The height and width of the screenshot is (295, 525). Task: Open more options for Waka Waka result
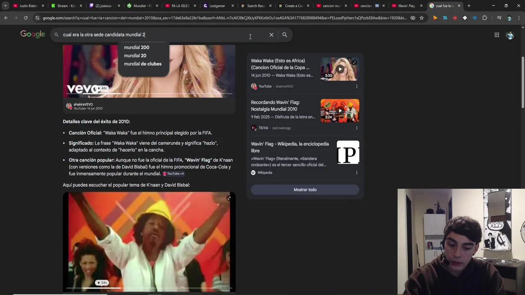(x=356, y=86)
